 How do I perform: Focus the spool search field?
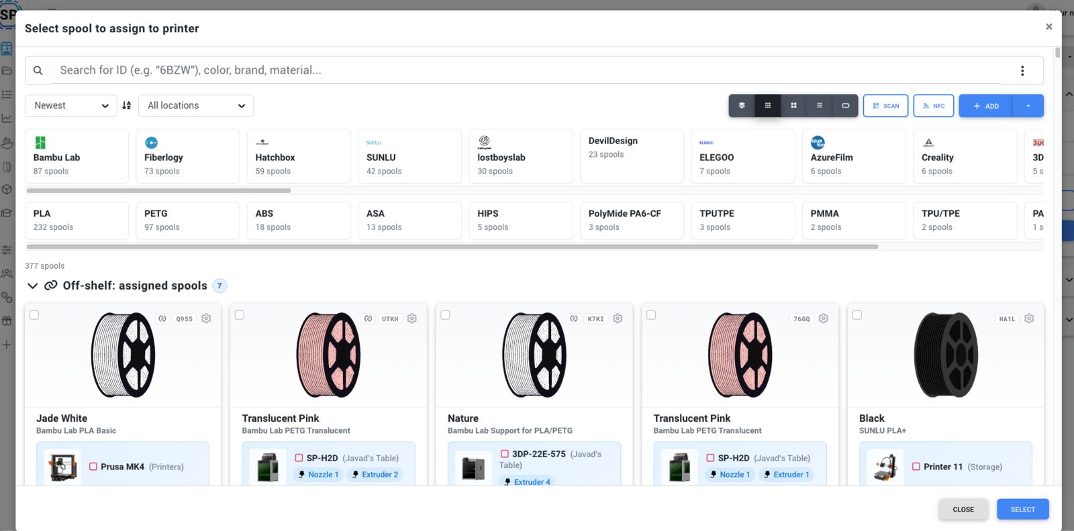(526, 70)
